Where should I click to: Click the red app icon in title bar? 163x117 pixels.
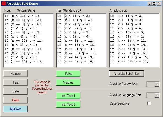click(4, 3)
